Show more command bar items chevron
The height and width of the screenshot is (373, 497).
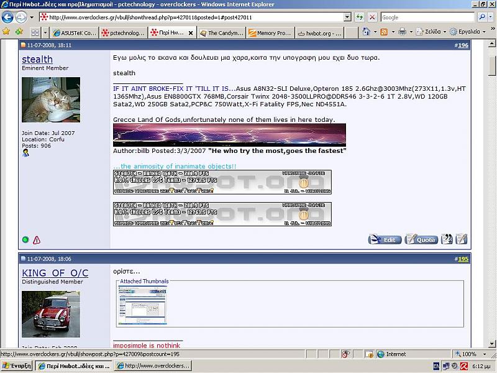[493, 29]
